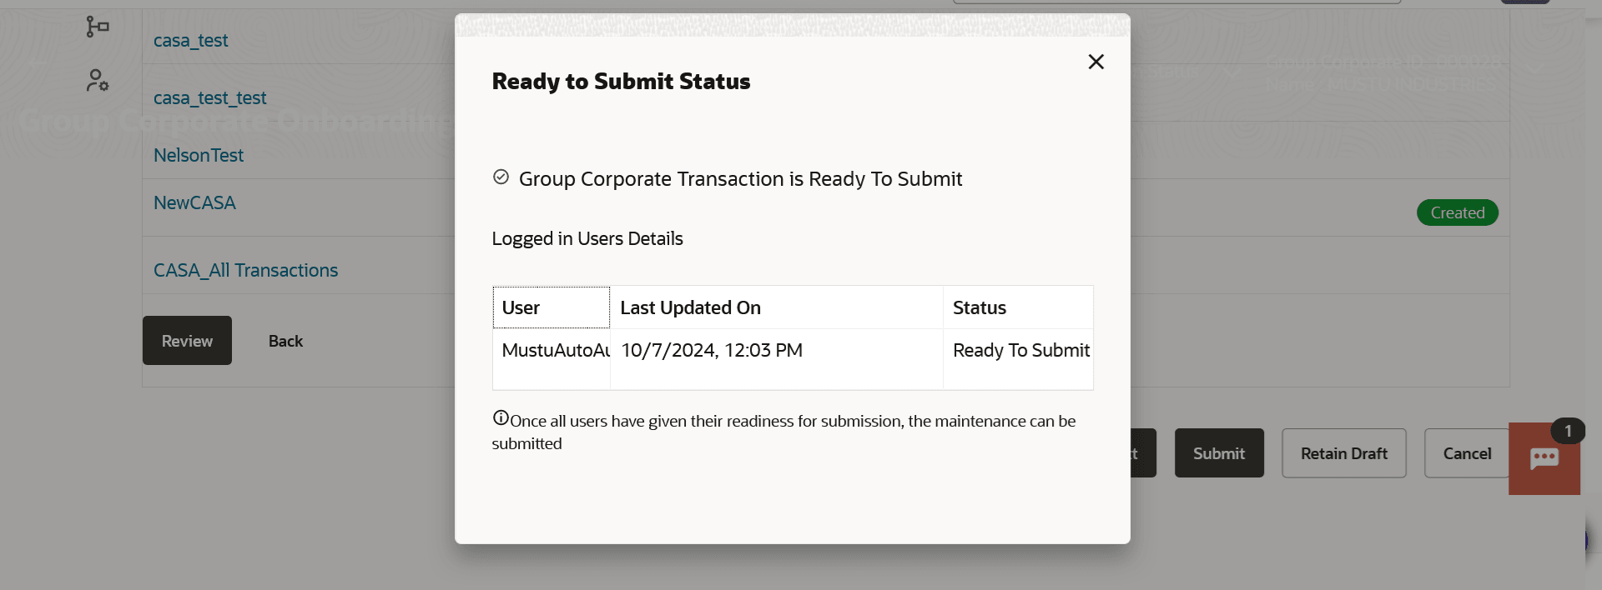The width and height of the screenshot is (1602, 590).
Task: Click the Retain Draft button
Action: (1343, 453)
